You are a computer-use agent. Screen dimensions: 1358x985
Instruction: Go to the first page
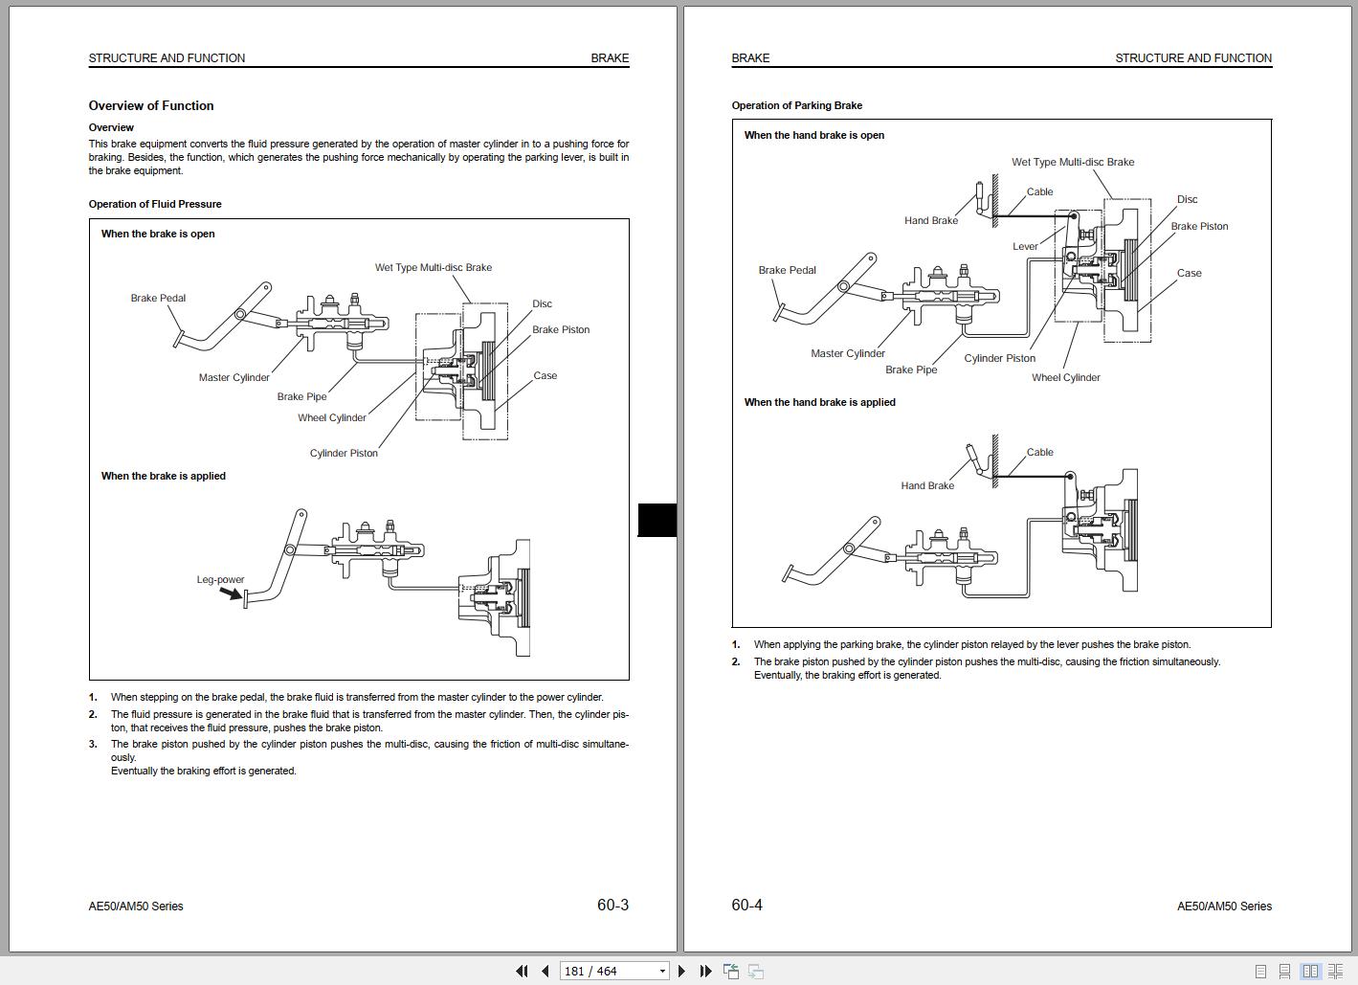point(522,971)
